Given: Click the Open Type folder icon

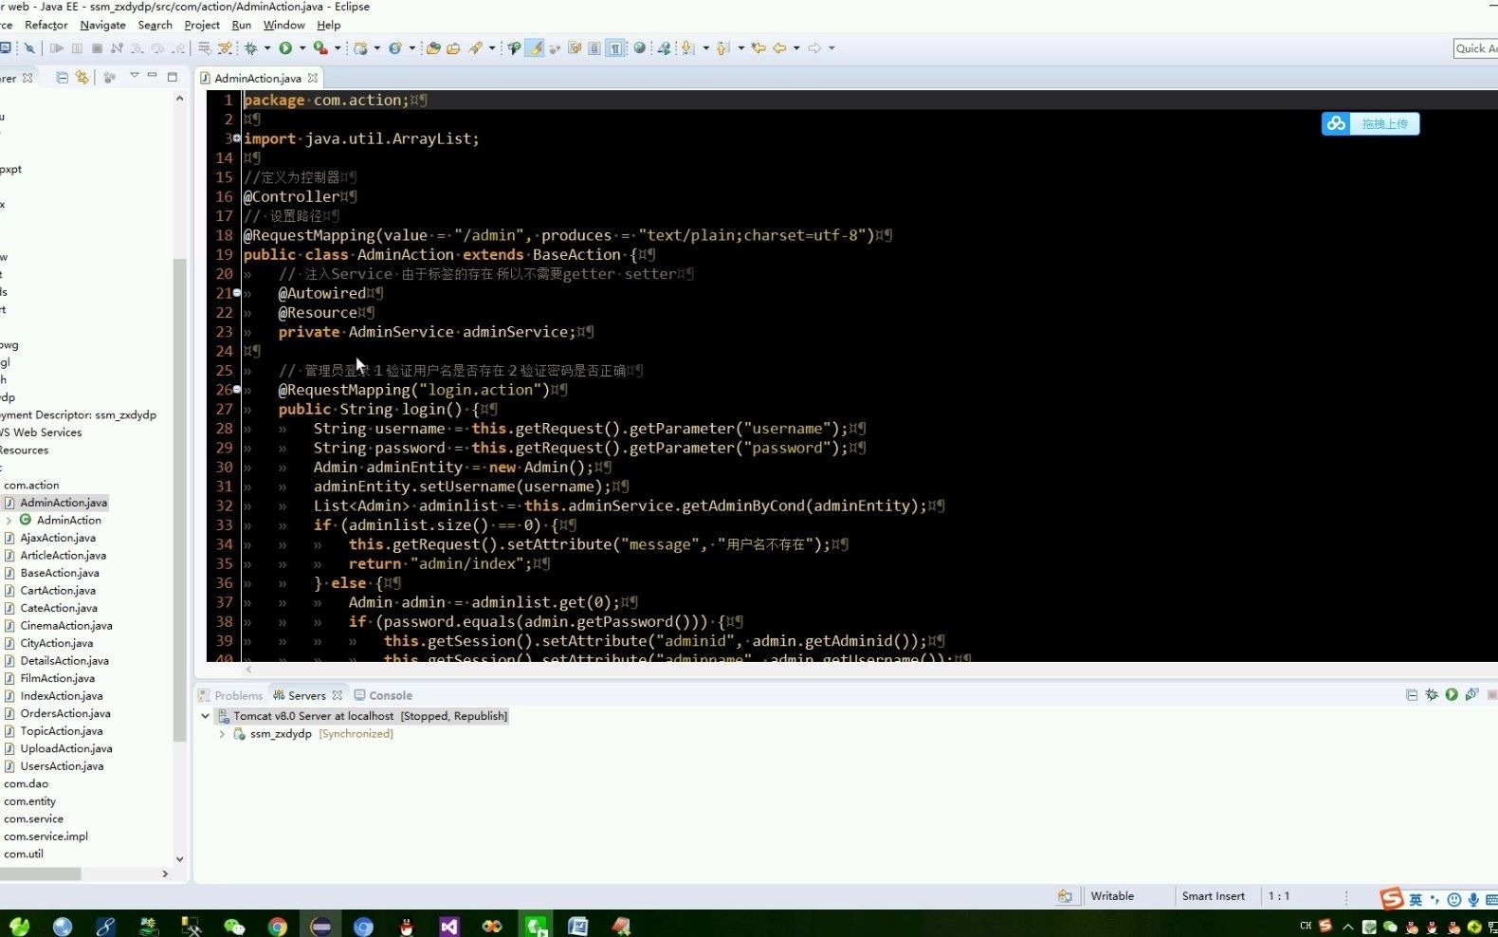Looking at the screenshot, I should click(x=432, y=47).
